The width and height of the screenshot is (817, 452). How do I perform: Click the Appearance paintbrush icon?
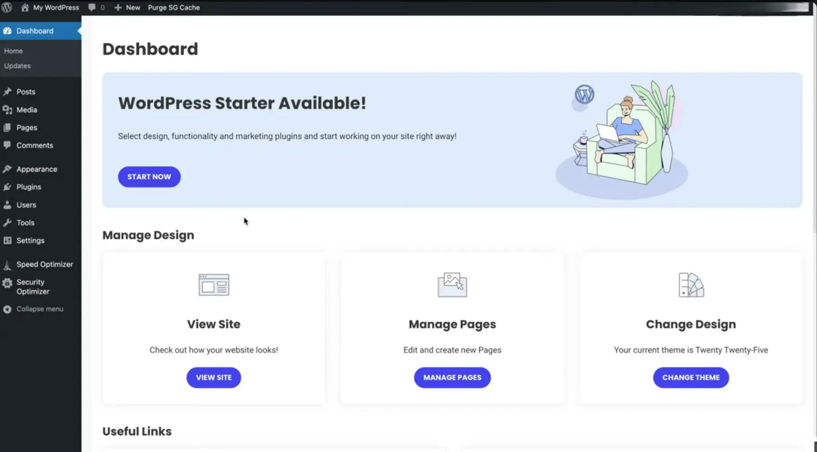[7, 169]
